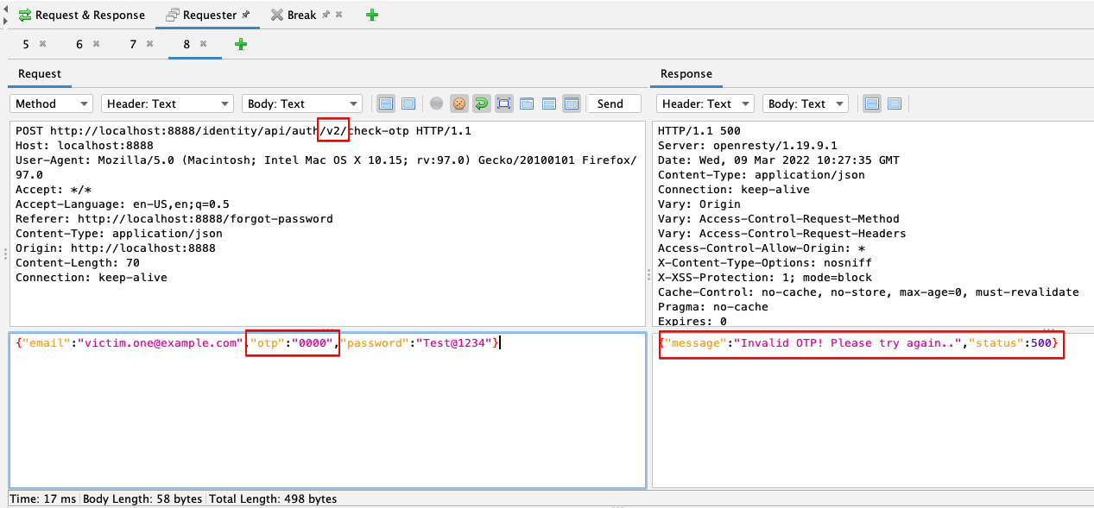Open request Header: Text dropdown

pos(168,103)
